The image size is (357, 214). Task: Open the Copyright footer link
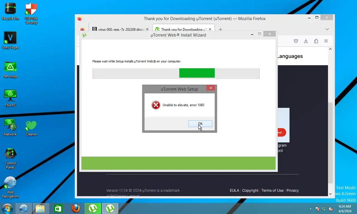(x=250, y=190)
